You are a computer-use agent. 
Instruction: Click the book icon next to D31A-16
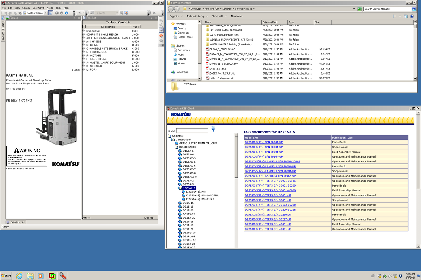[180, 203]
